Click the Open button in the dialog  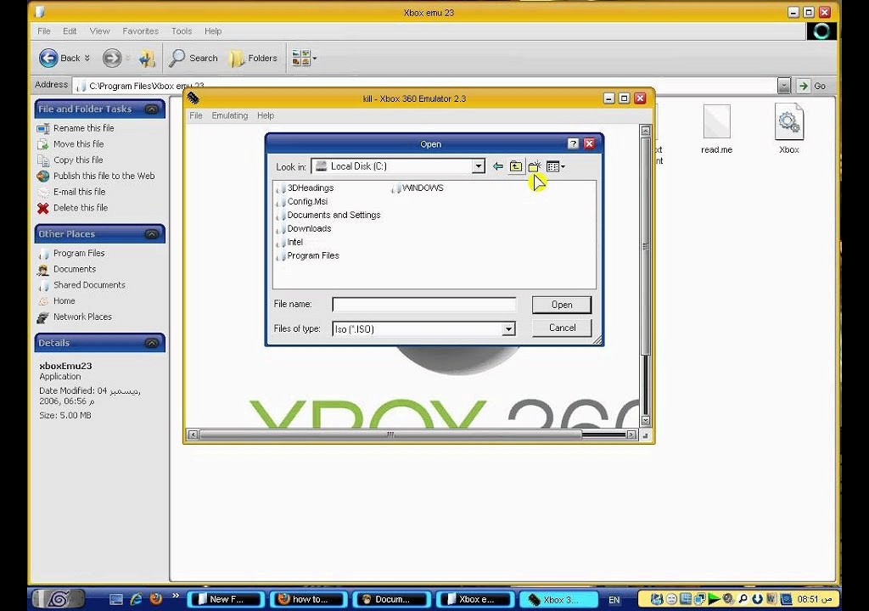pos(562,305)
